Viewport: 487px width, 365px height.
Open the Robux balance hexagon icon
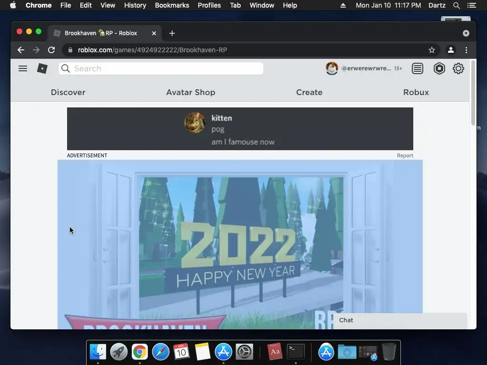pyautogui.click(x=439, y=68)
